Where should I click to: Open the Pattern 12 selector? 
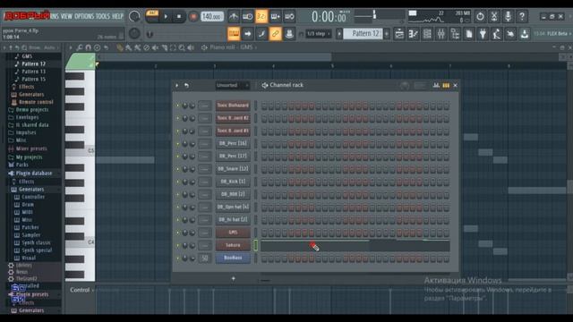click(363, 34)
